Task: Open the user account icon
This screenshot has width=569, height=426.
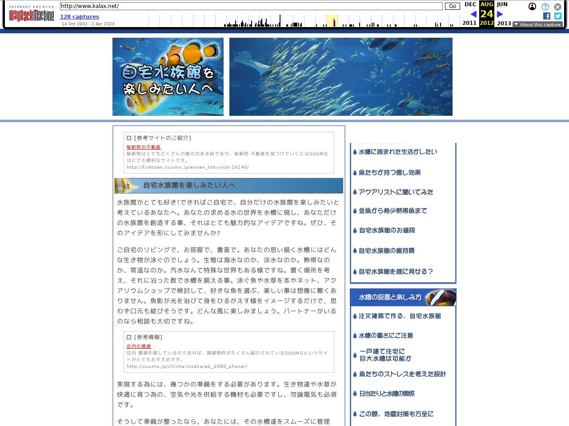Action: click(532, 7)
